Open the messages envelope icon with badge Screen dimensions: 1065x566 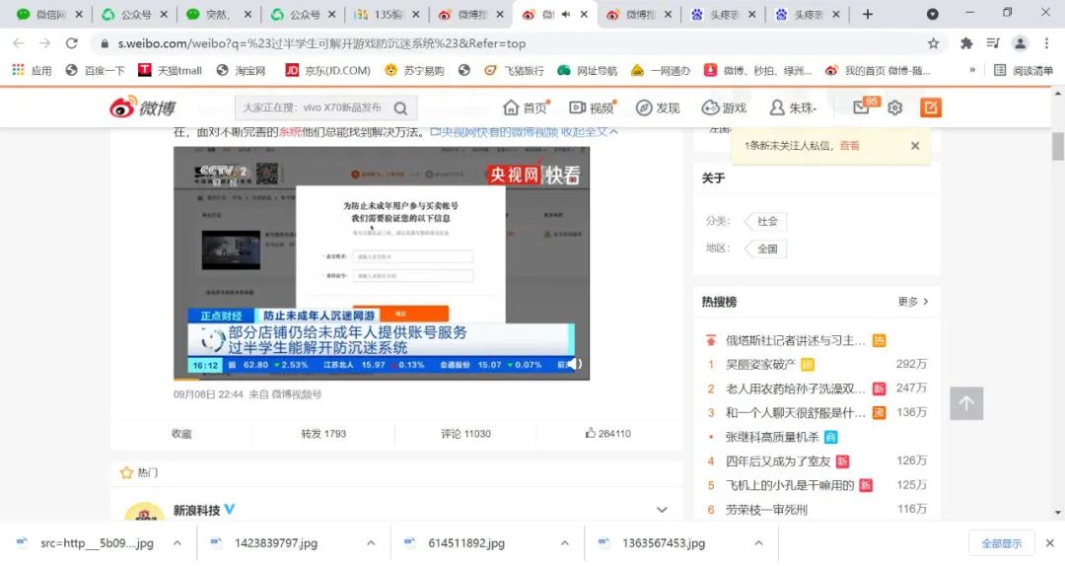pos(862,106)
